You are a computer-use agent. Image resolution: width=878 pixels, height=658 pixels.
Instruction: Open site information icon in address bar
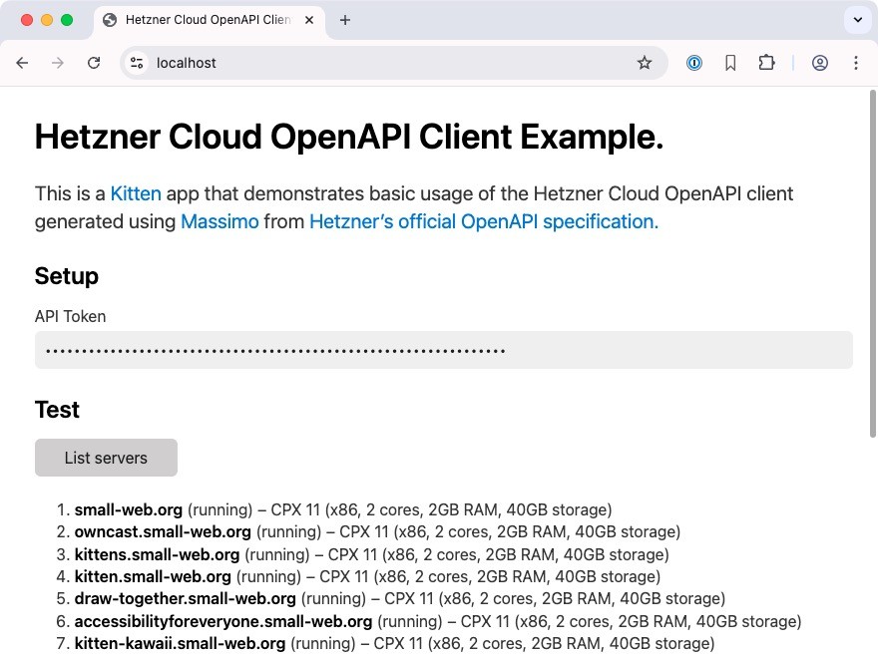(x=137, y=63)
